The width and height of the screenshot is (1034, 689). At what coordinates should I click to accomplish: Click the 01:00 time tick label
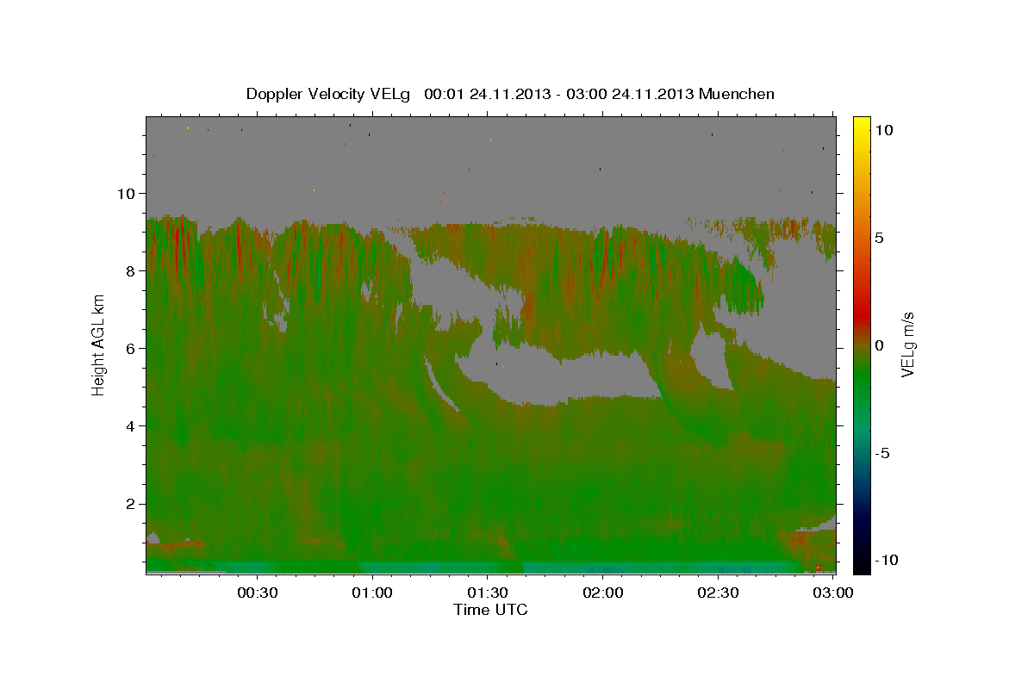click(372, 593)
